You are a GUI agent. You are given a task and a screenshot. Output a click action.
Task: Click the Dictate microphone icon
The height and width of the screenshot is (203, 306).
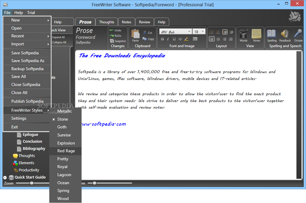[x=298, y=33]
